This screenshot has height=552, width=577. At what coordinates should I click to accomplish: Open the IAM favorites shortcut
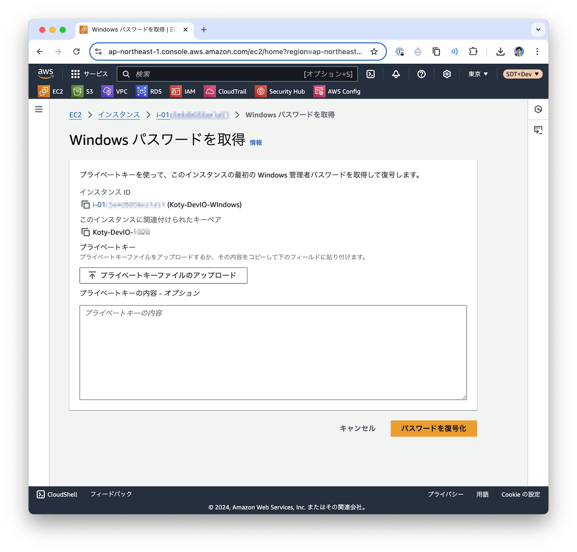183,92
